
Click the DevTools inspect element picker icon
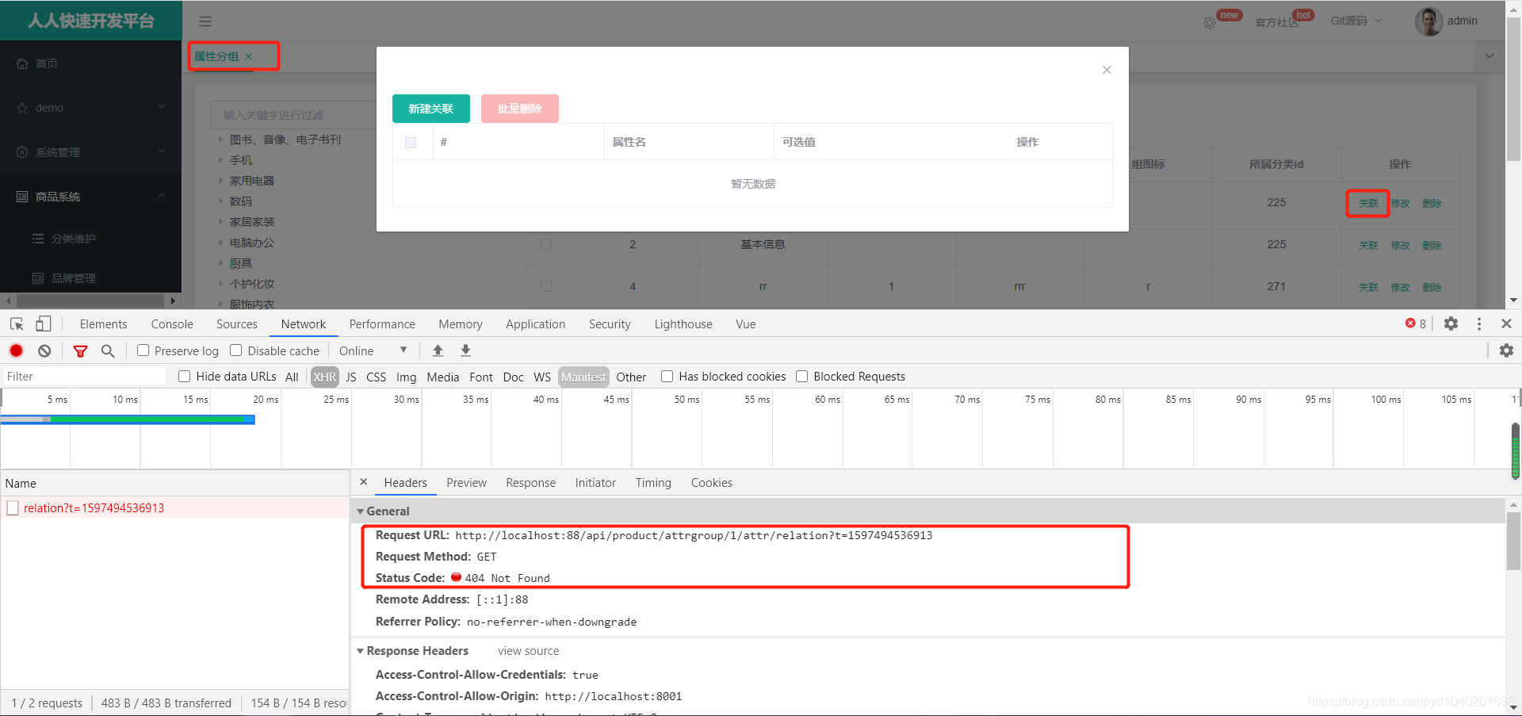tap(17, 324)
